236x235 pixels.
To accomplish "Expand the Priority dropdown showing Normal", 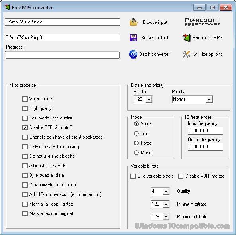I will click(209, 100).
